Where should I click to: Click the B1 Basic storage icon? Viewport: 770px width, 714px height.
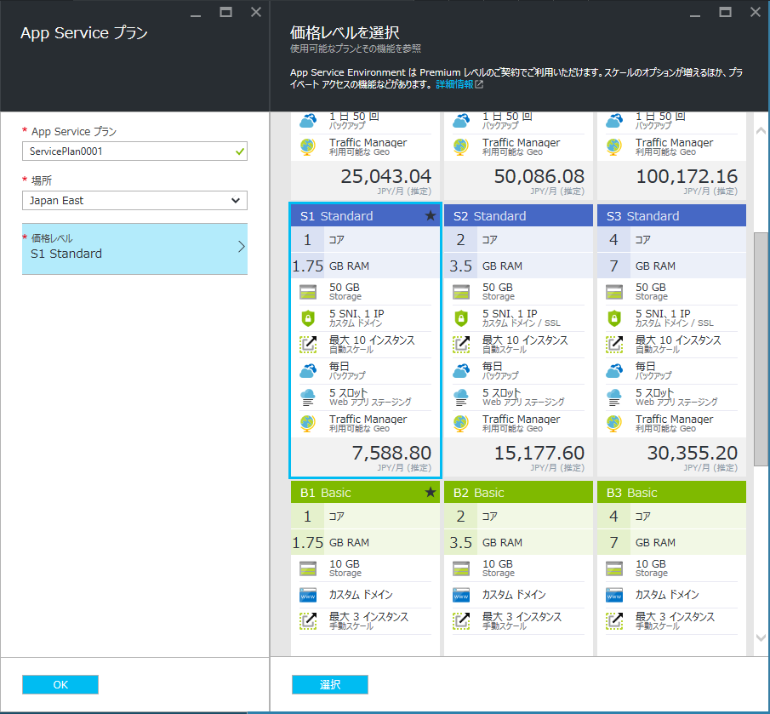coord(308,568)
